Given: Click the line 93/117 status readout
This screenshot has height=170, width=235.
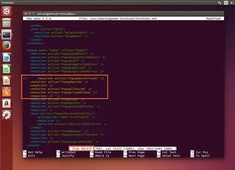Looking at the screenshot, I should coord(82,149).
